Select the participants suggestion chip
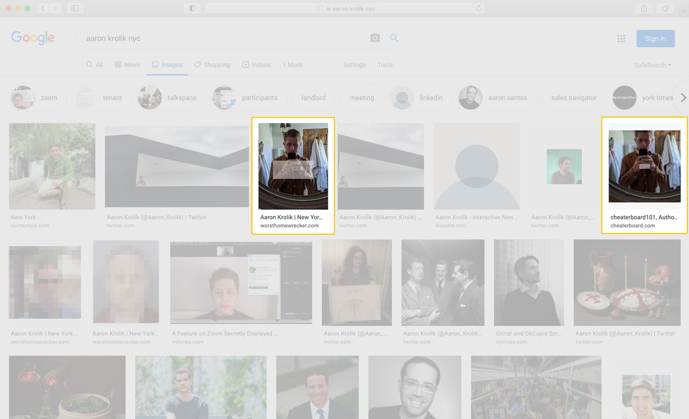Viewport: 689px width, 419px height. (x=249, y=98)
